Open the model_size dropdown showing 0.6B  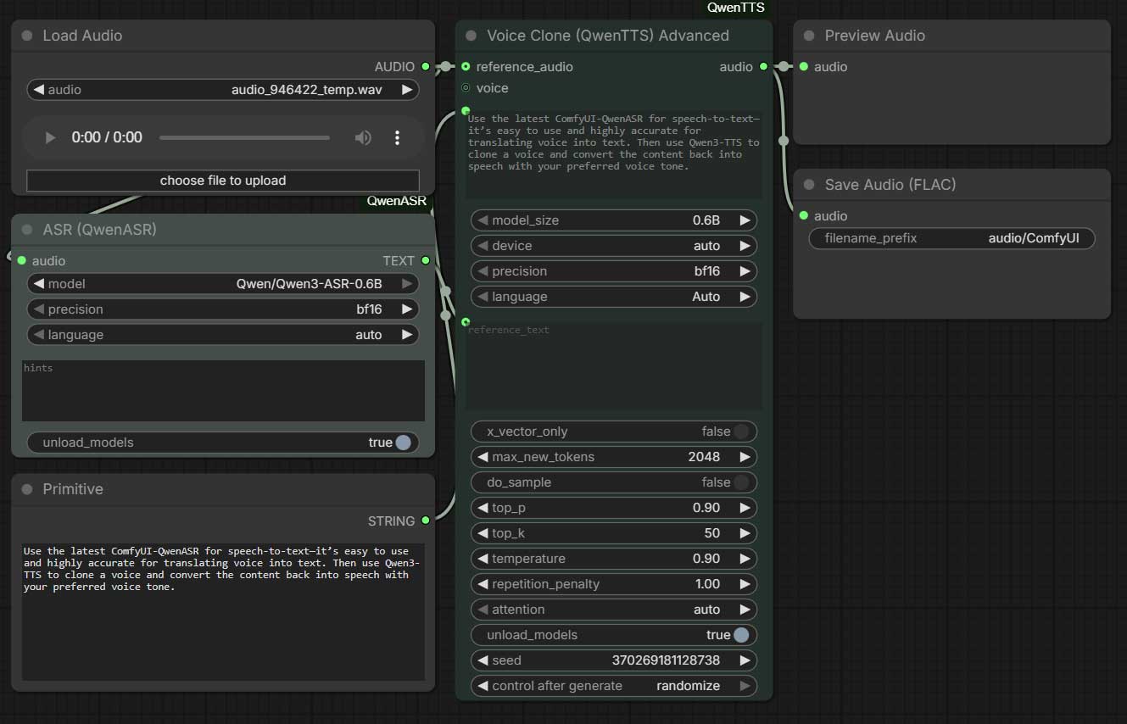tap(614, 220)
